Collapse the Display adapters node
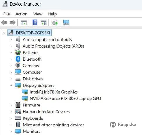 tap(11, 85)
